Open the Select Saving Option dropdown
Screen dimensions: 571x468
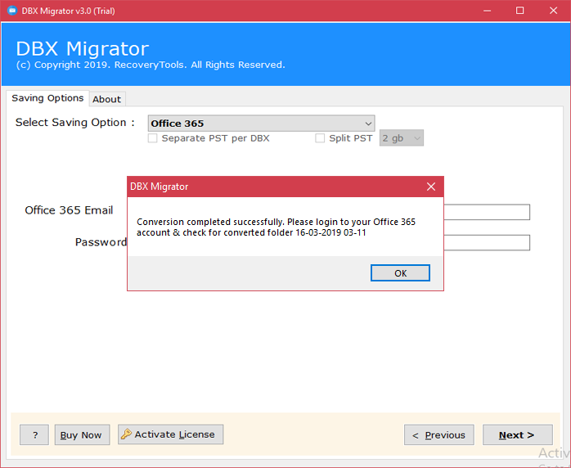(x=261, y=124)
